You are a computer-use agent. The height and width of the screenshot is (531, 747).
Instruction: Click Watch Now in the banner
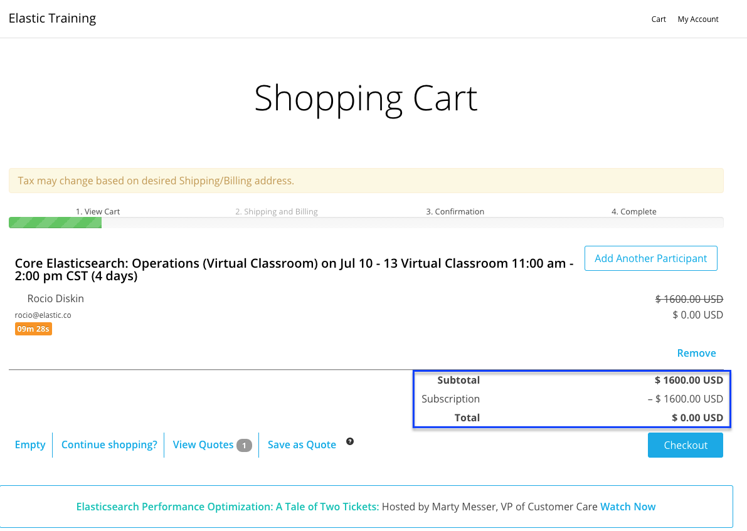pyautogui.click(x=628, y=507)
